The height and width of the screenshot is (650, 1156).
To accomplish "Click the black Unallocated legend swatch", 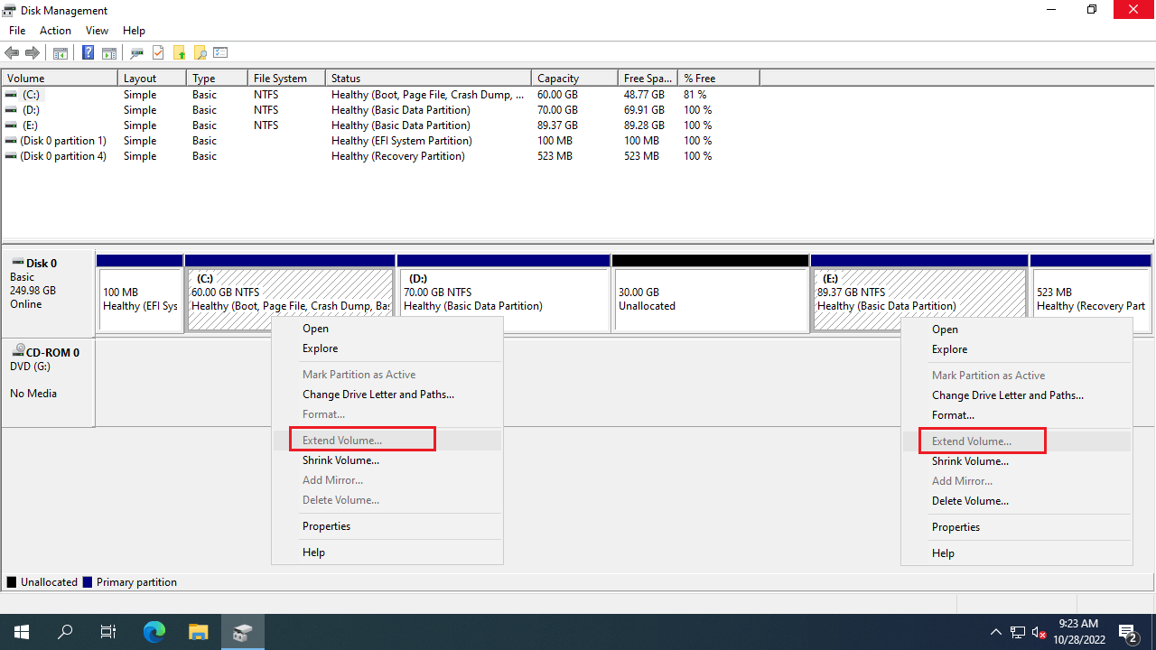I will [12, 582].
